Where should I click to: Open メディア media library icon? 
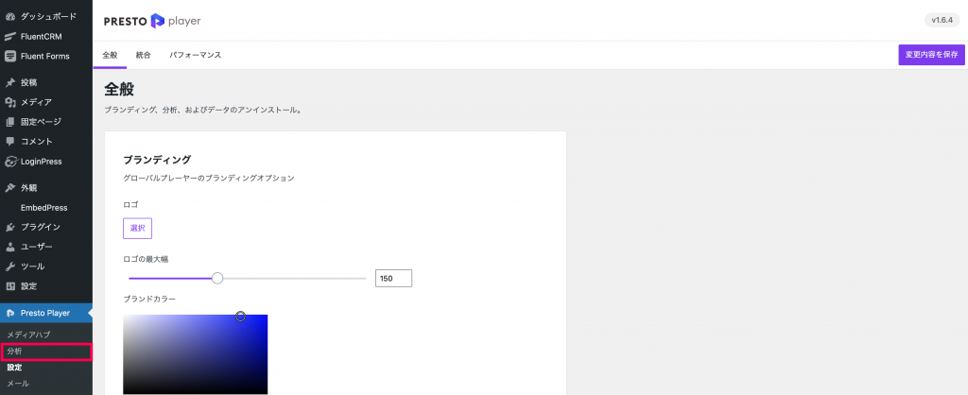click(x=9, y=102)
